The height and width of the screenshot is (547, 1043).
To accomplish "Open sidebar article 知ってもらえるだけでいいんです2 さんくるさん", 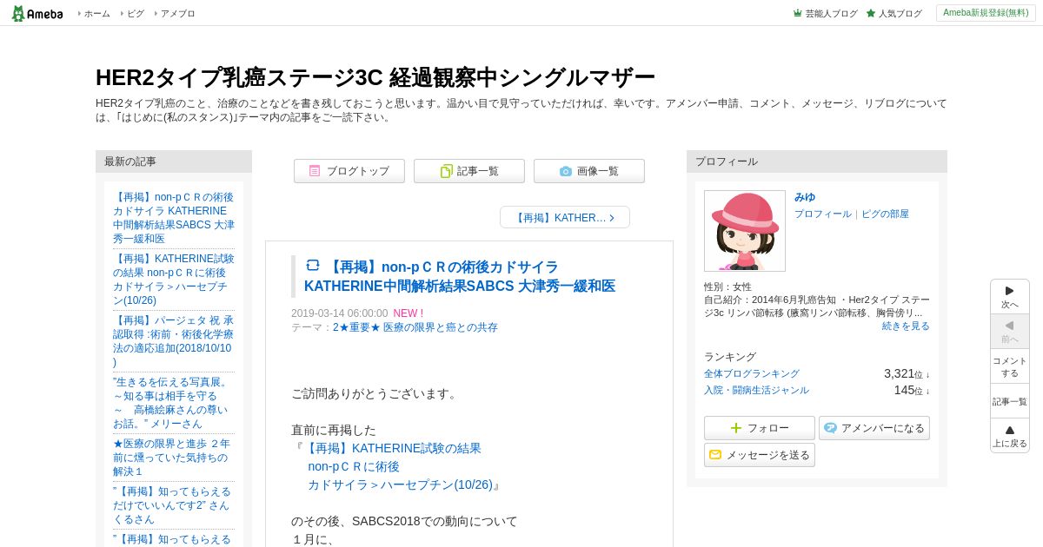I will tap(174, 504).
